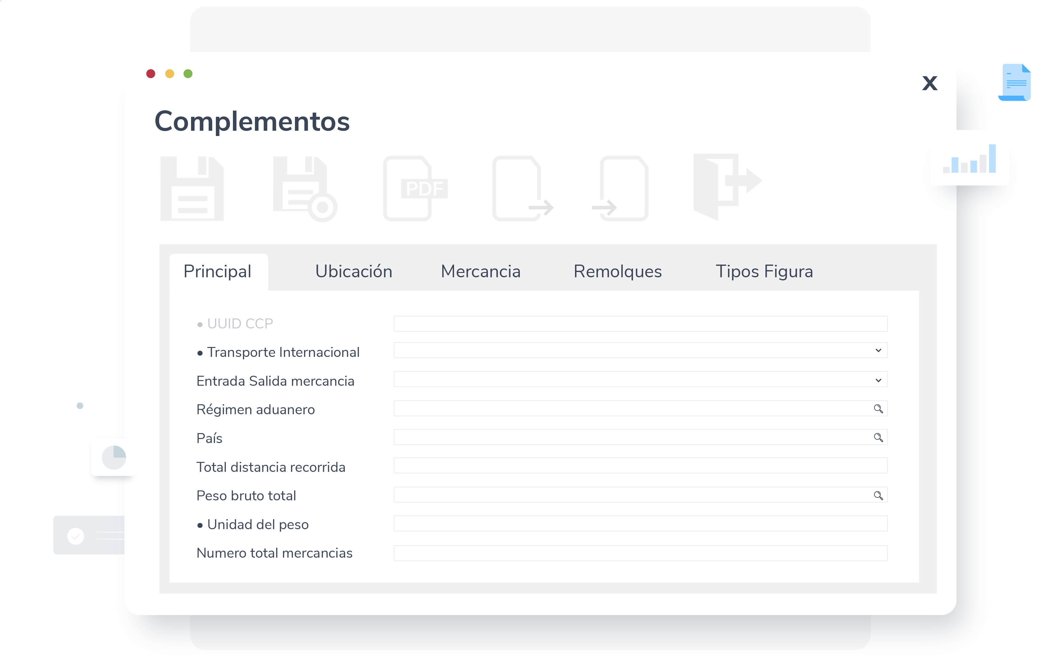This screenshot has height=667, width=1061.
Task: Click the Transporte Internacional label
Action: click(283, 352)
